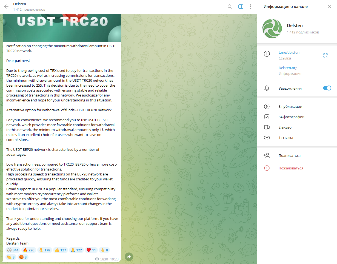
Task: Click the OK hand reaction with 178
Action: point(45,250)
